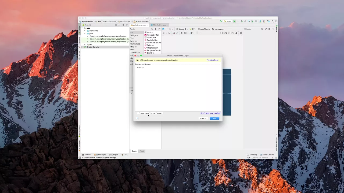The height and width of the screenshot is (193, 344).
Task: Open Project Structure icon in toolbar
Action: coord(268,21)
